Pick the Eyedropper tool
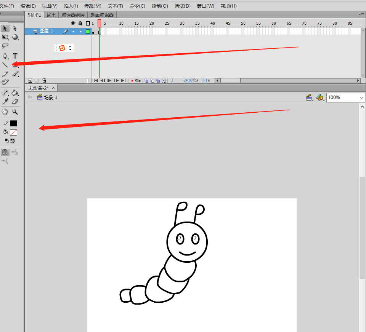This screenshot has height=332, width=366. point(5,102)
